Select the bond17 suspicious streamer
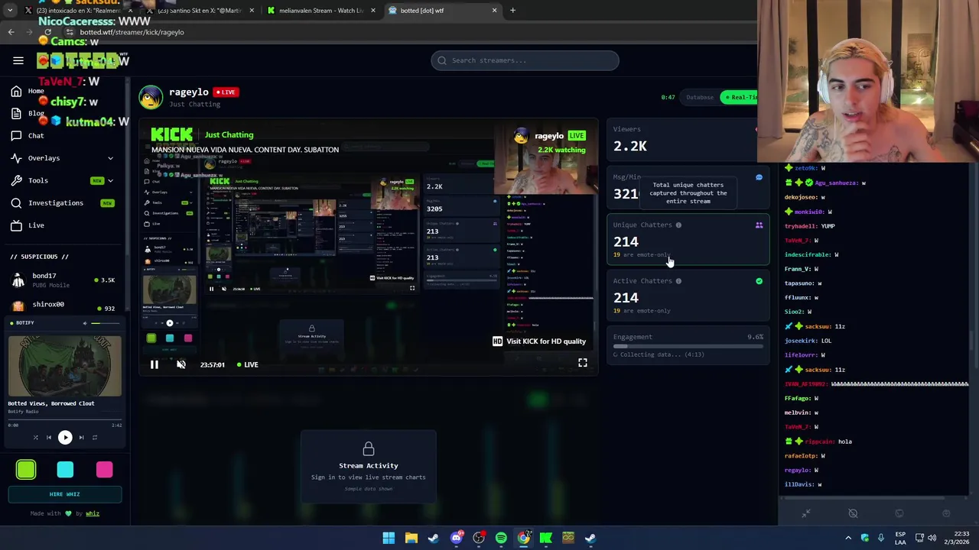The height and width of the screenshot is (550, 979). coord(64,280)
